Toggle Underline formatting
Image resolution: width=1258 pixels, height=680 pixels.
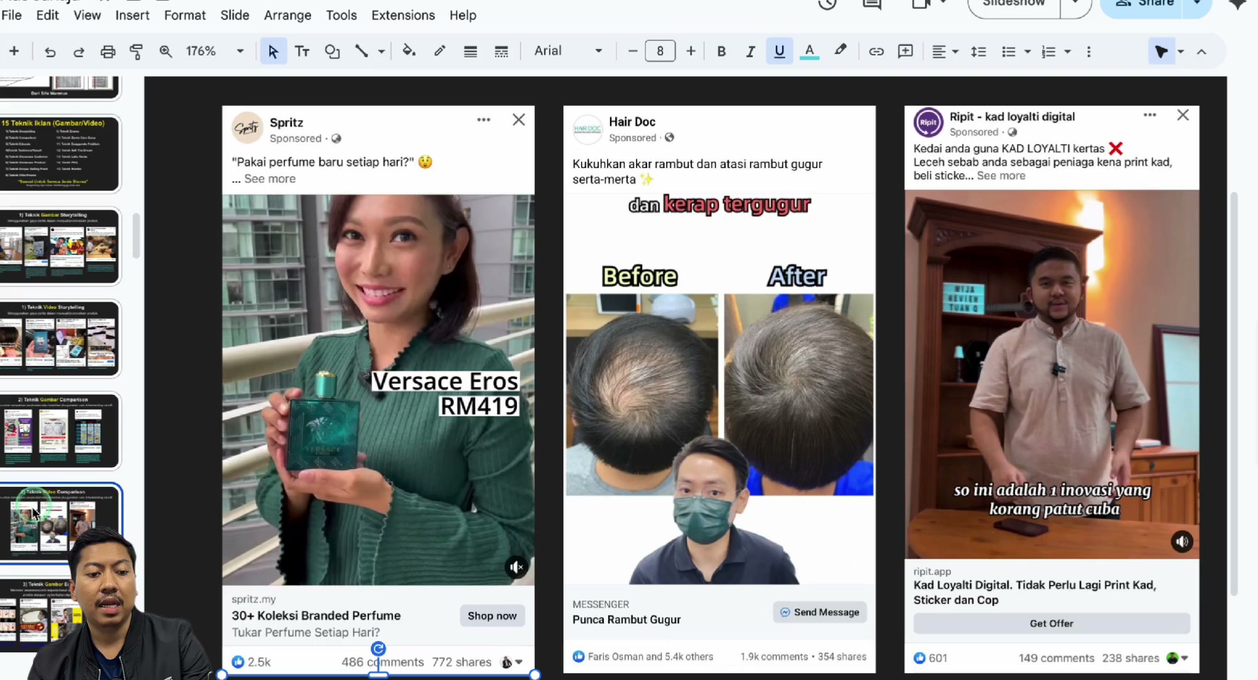[x=779, y=52]
